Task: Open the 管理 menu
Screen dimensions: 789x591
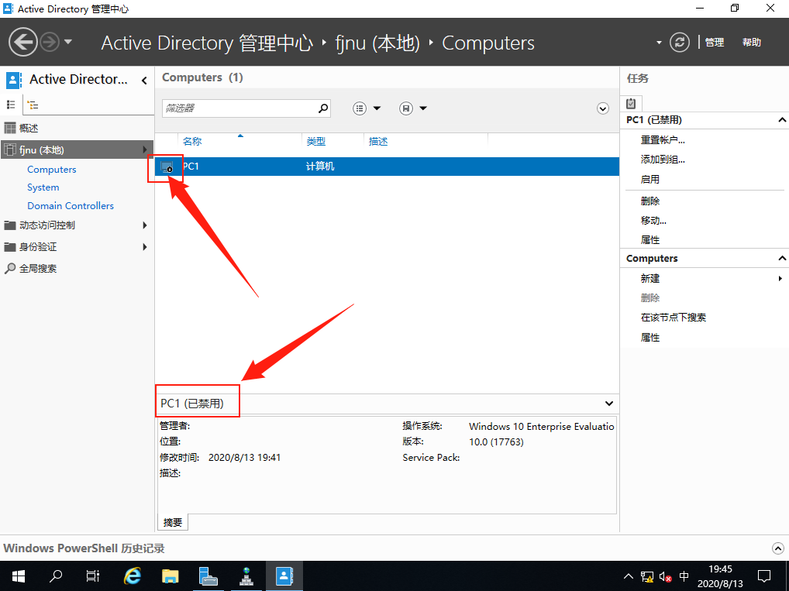Action: (714, 43)
